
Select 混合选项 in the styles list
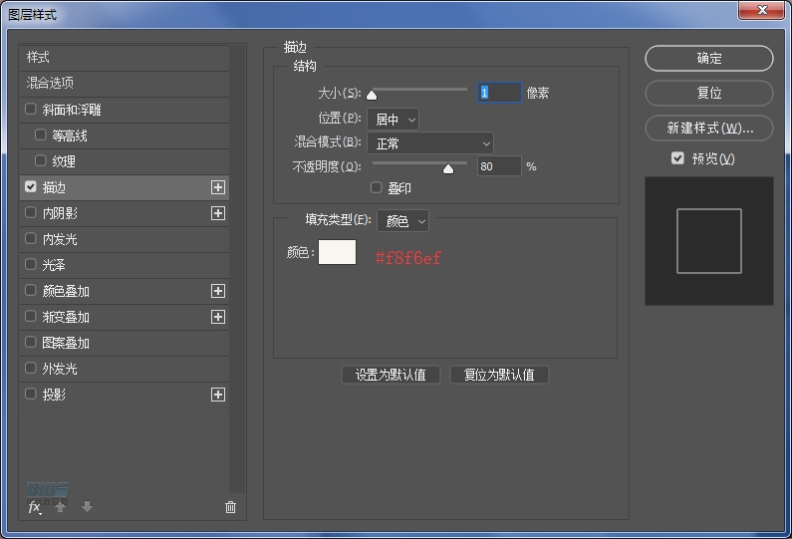51,83
